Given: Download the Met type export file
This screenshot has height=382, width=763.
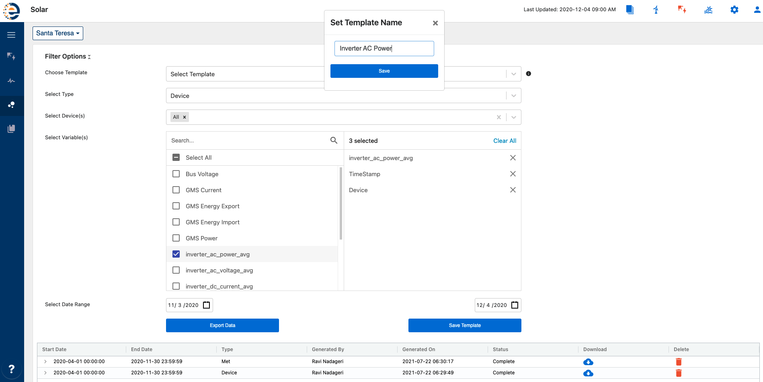Looking at the screenshot, I should [588, 362].
